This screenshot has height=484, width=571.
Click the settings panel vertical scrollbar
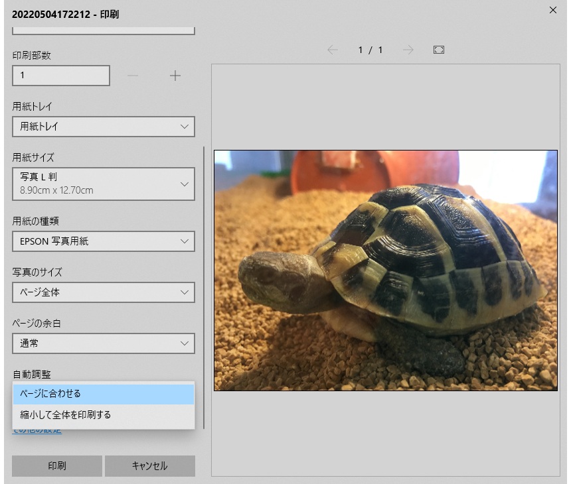[204, 286]
